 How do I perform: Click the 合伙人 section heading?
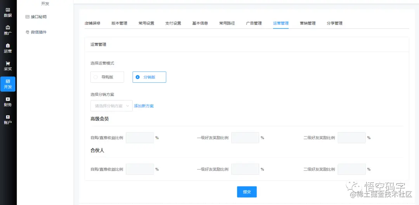pyautogui.click(x=97, y=150)
